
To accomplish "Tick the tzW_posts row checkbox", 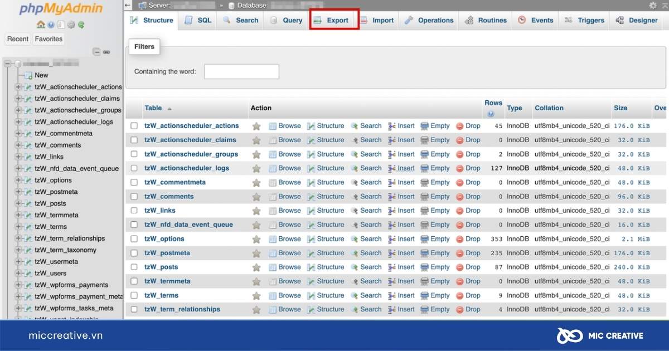I will (x=134, y=267).
